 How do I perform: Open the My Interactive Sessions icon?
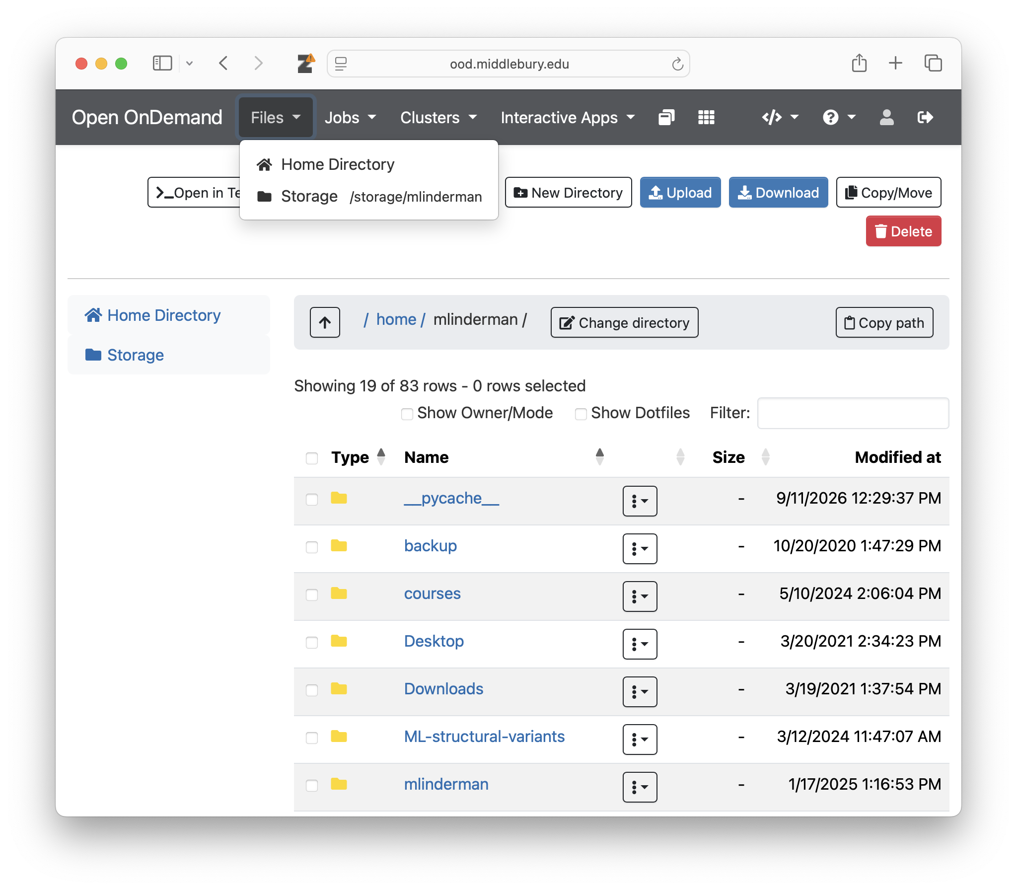(666, 118)
